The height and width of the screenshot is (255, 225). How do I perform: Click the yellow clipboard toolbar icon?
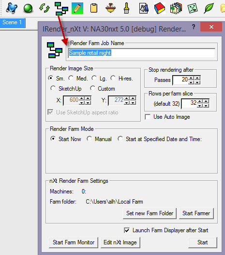coord(94,8)
